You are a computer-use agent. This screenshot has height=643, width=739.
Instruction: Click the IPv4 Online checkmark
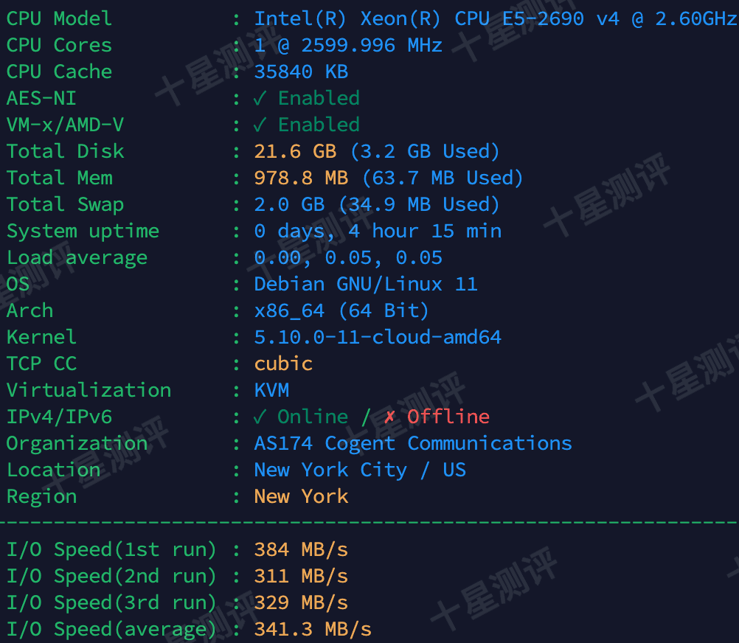coord(260,417)
